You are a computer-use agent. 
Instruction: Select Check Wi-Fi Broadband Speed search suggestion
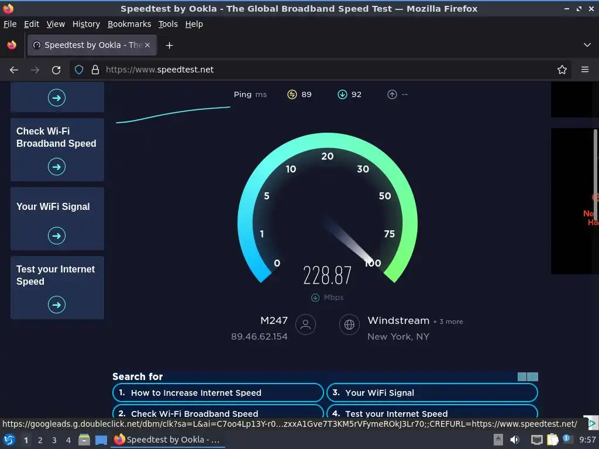(218, 411)
